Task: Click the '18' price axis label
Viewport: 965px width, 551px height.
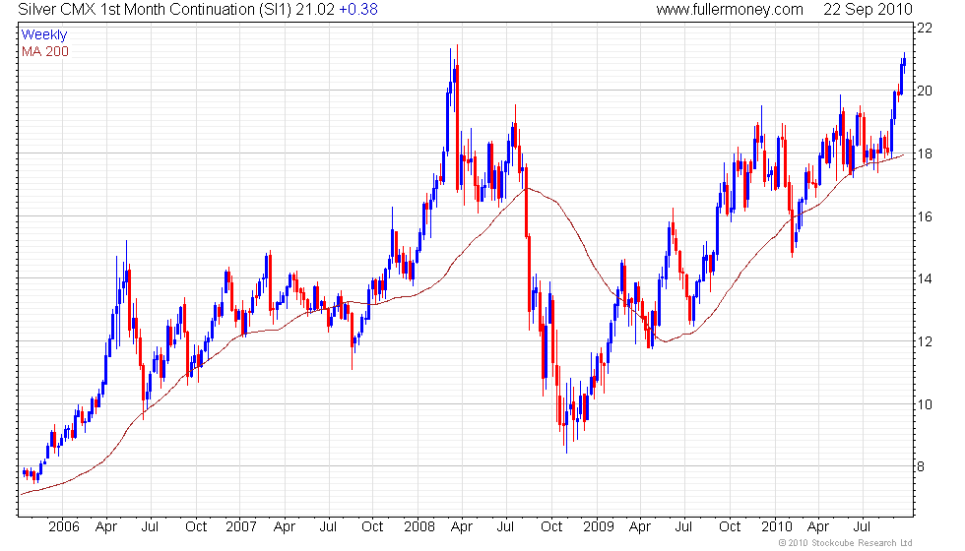Action: click(925, 153)
